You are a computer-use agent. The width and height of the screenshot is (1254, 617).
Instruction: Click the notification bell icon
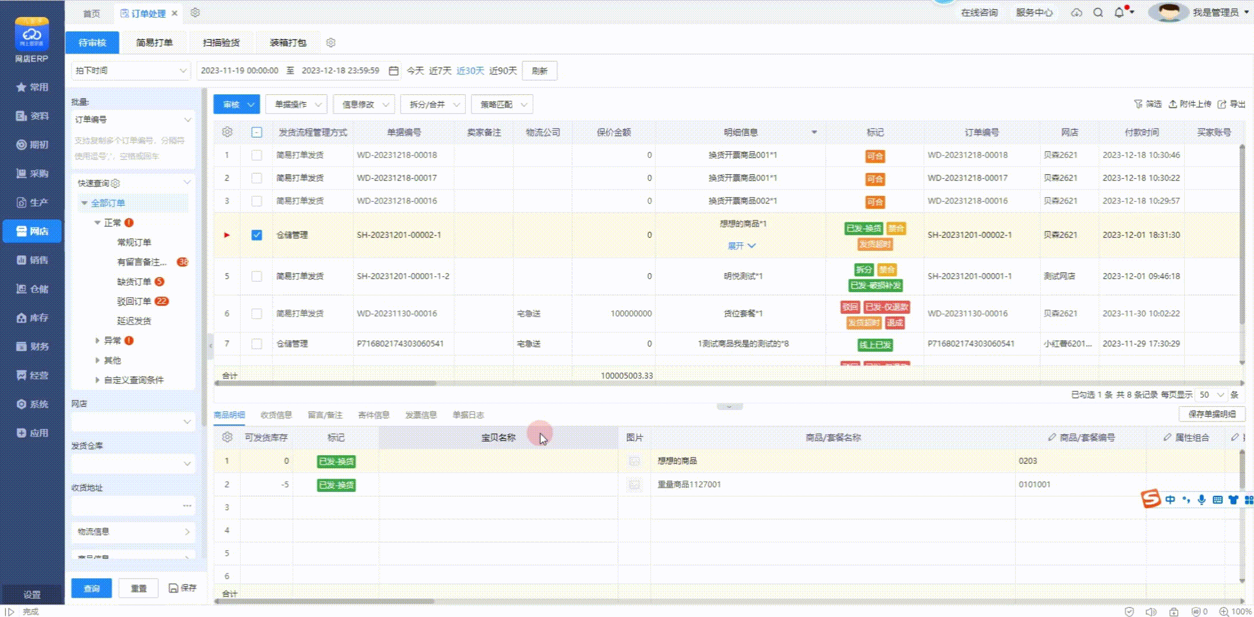(x=1119, y=13)
